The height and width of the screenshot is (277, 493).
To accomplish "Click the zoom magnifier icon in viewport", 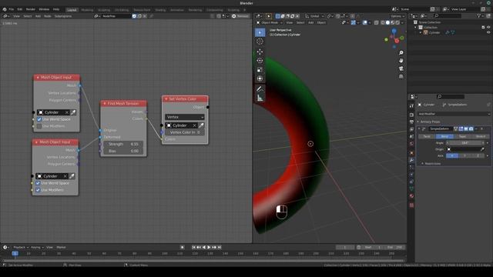I will (x=401, y=53).
